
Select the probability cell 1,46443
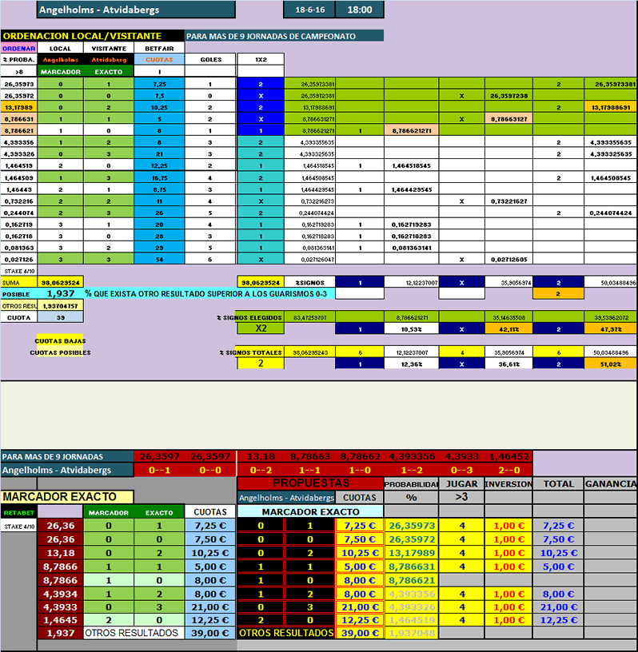[18, 189]
